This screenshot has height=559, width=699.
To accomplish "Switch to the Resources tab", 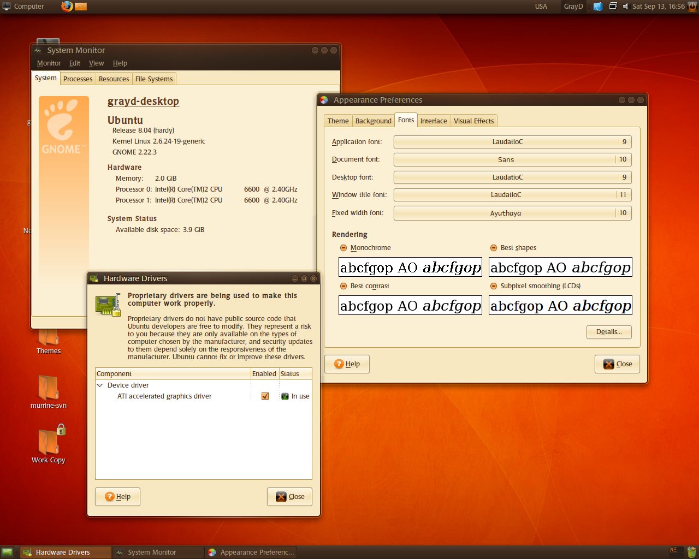I will point(114,79).
